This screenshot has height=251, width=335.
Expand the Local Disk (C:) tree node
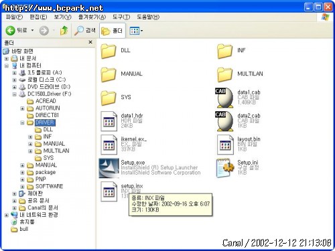pyautogui.click(x=15, y=80)
